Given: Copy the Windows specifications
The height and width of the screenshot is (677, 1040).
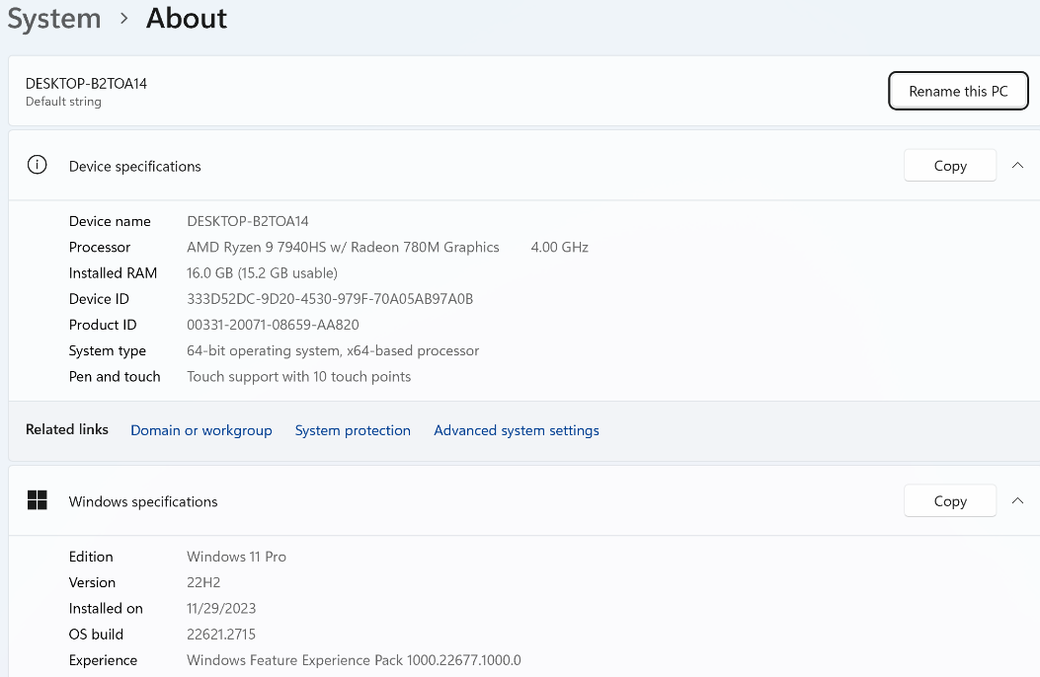Looking at the screenshot, I should coord(950,500).
